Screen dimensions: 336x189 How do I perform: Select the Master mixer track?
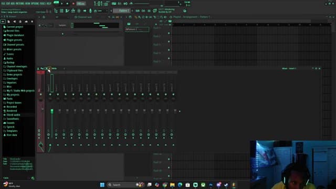coord(40,111)
